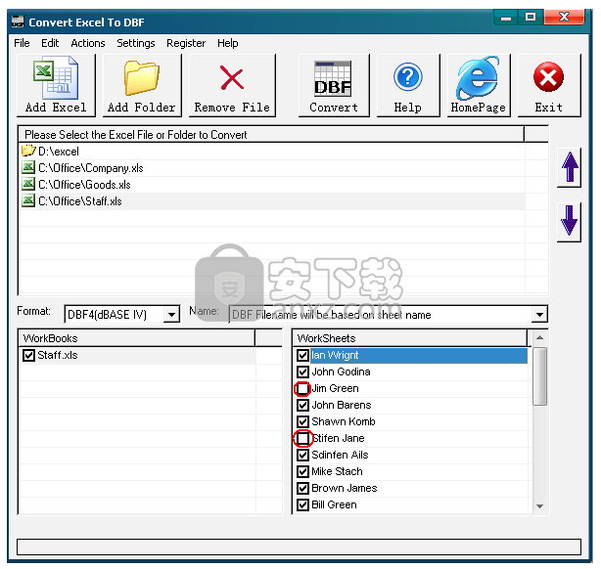Uncheck the Ian Wrignt worksheet checkbox
Viewport: 601px width, 569px height.
(302, 355)
